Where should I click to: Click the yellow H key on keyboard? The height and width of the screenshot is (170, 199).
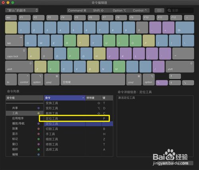99,53
